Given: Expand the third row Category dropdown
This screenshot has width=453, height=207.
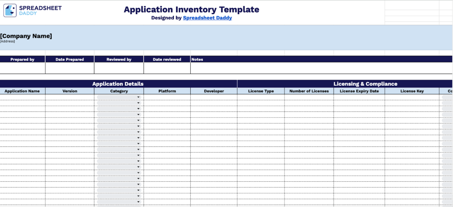Looking at the screenshot, I should coord(138,109).
